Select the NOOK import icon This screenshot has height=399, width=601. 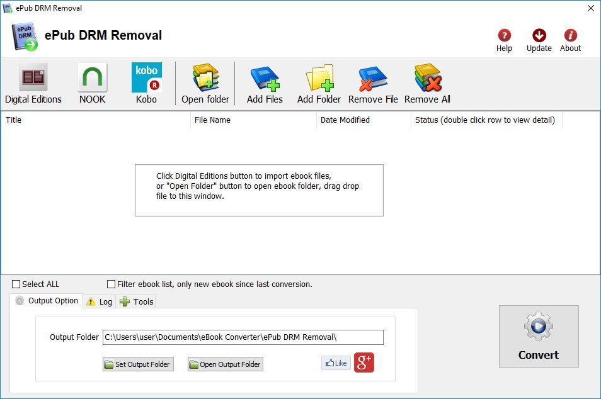[93, 78]
